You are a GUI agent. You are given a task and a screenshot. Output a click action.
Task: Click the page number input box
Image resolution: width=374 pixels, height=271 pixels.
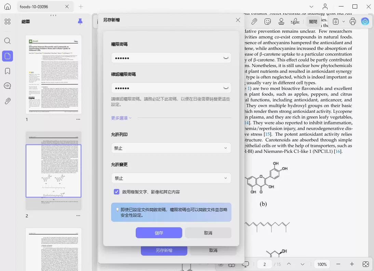[265, 264]
